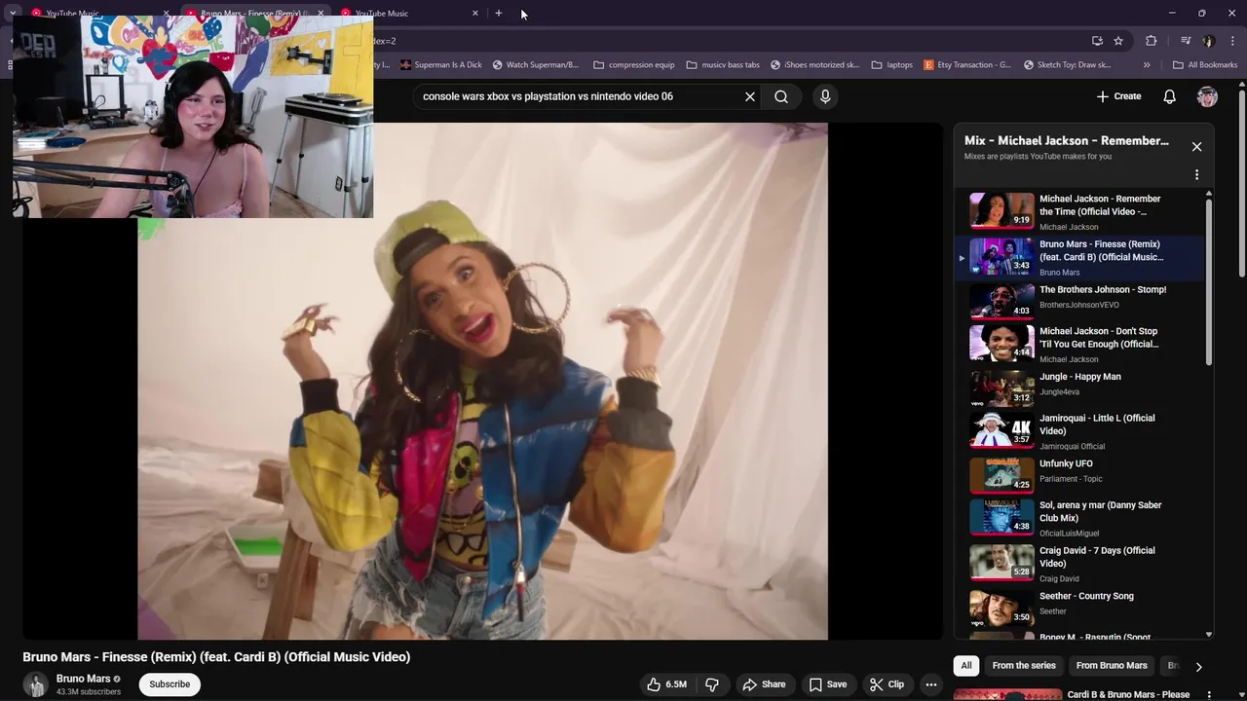The width and height of the screenshot is (1247, 701).
Task: Open Sketch Toy: Draw sk... bookmark
Action: coord(1068,65)
